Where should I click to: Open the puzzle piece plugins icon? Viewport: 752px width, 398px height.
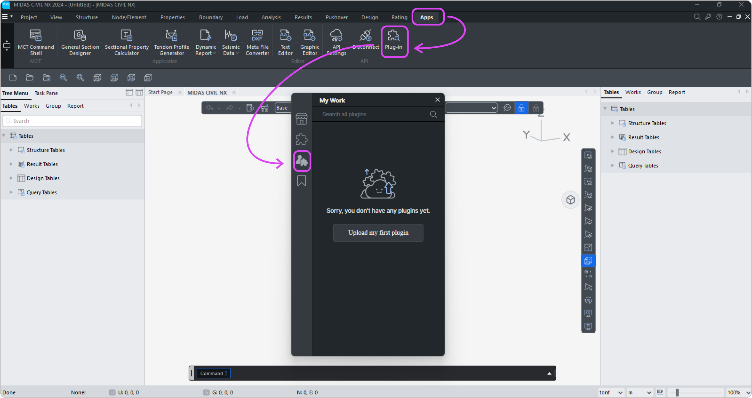click(x=302, y=139)
